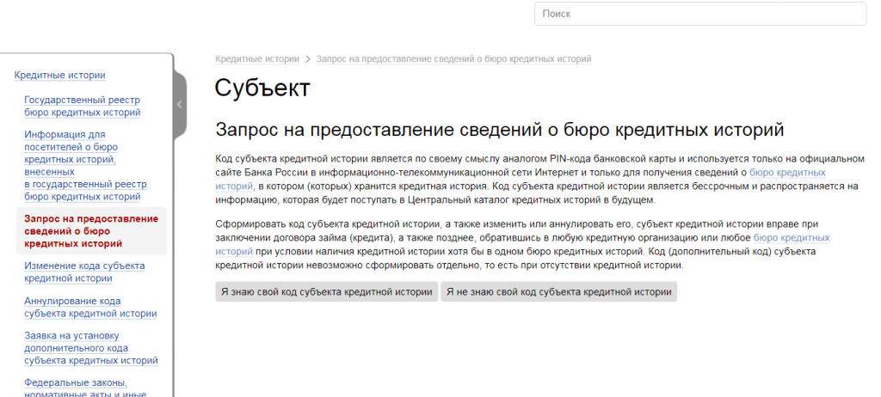Open Заявка на установку дополнительного кода
881x397 pixels.
coord(90,348)
